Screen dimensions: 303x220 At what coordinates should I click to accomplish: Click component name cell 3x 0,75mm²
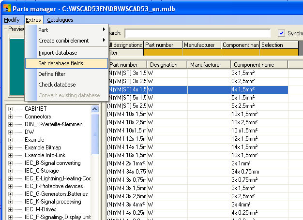(x=259, y=180)
